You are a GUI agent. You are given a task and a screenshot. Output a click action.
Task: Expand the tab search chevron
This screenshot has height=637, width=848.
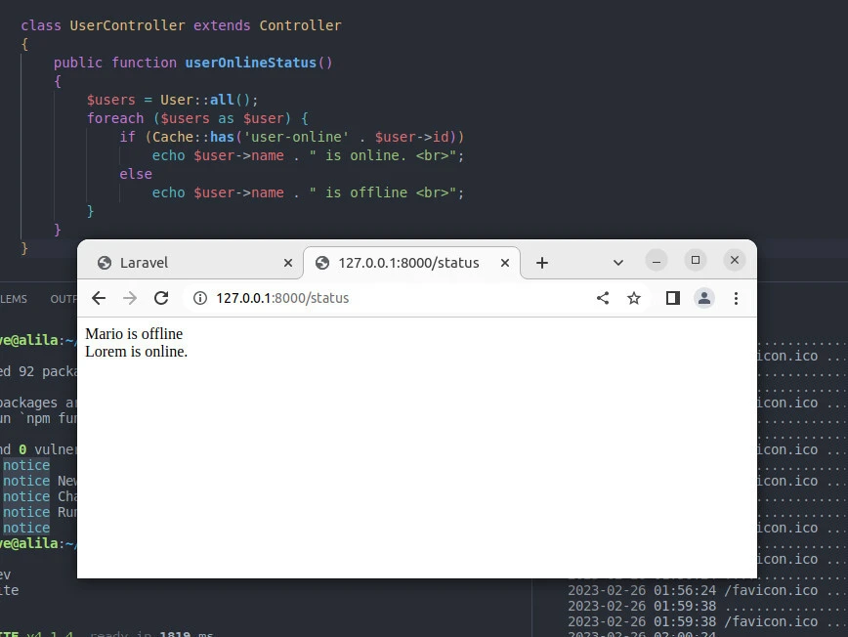618,263
